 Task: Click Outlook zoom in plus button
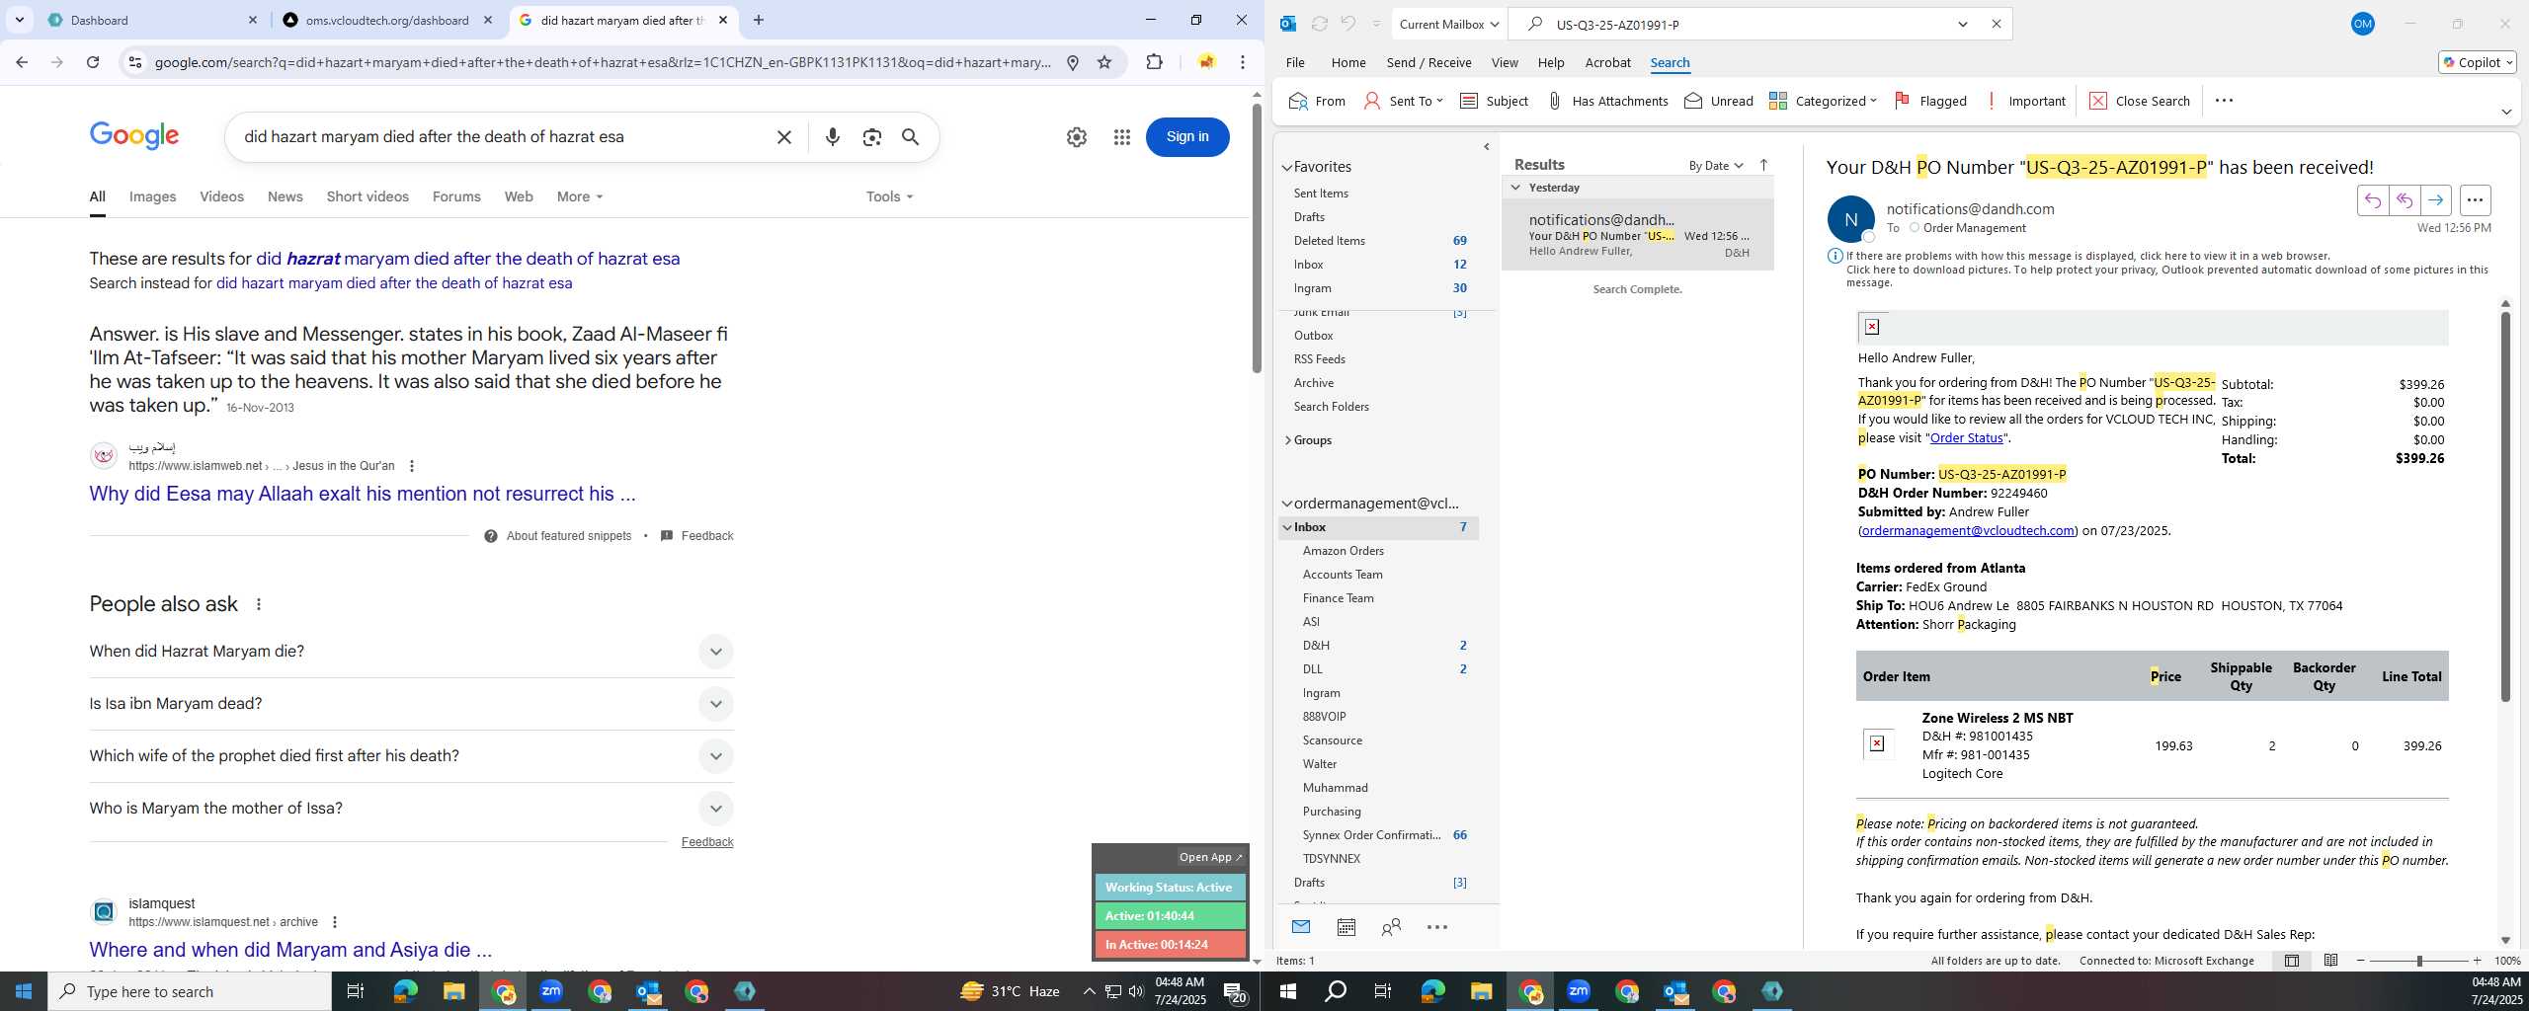tap(2477, 961)
